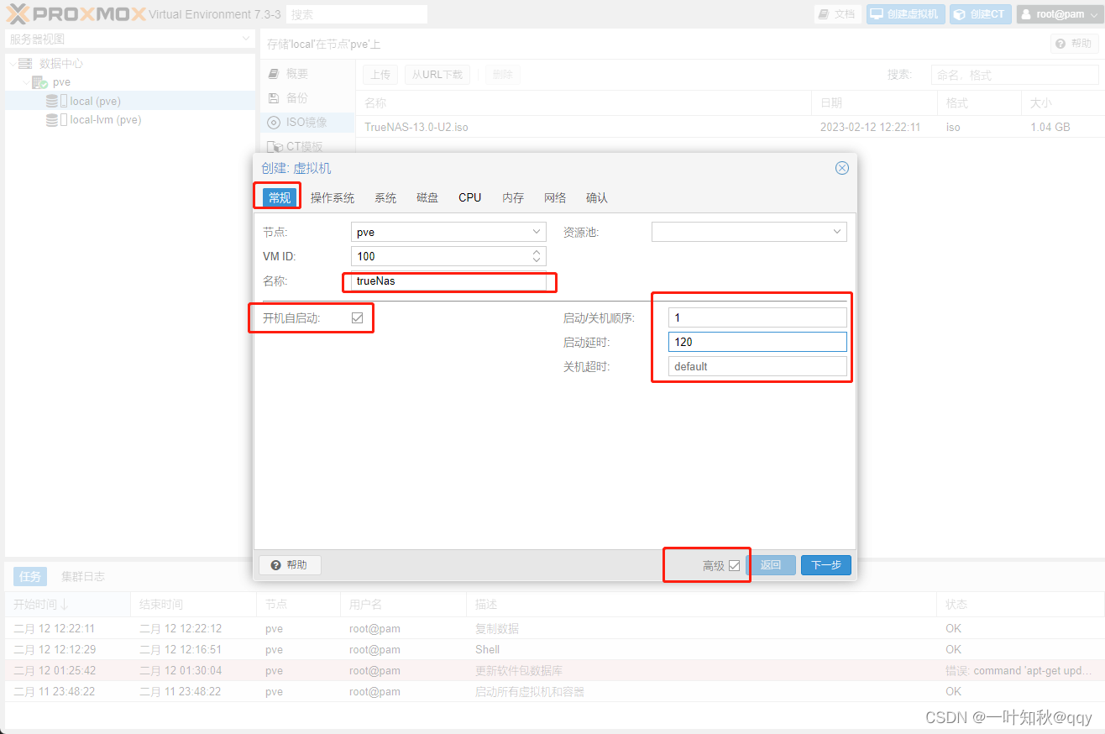Select the 更新软件包数据库 task row
Image resolution: width=1105 pixels, height=734 pixels.
click(x=552, y=670)
